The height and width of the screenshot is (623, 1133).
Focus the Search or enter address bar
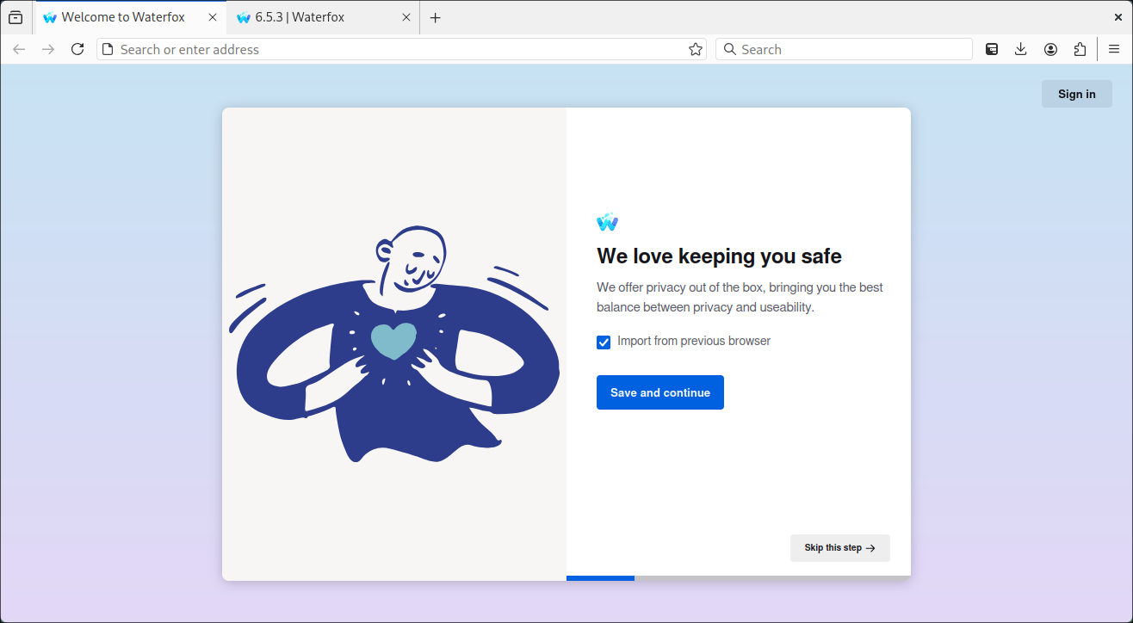tap(401, 49)
